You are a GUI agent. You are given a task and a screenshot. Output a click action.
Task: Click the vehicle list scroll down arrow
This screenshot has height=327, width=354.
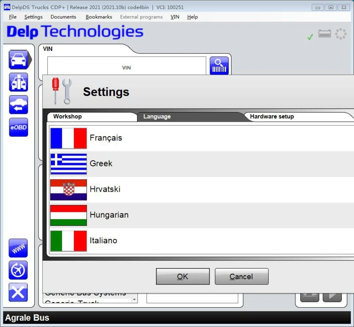[134, 300]
